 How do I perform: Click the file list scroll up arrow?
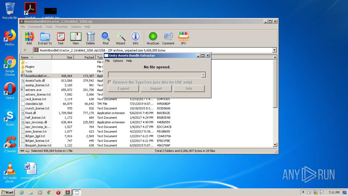[275, 57]
